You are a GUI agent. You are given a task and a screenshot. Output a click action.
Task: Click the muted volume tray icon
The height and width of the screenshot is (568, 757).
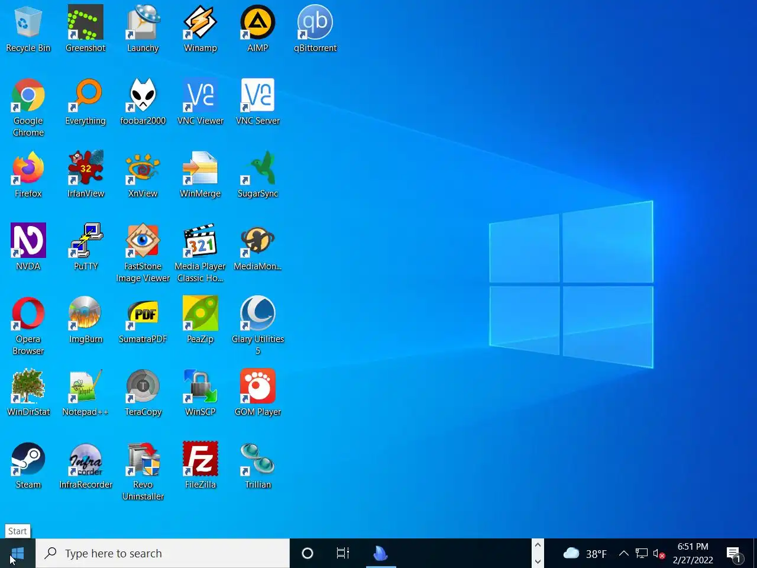pos(659,554)
